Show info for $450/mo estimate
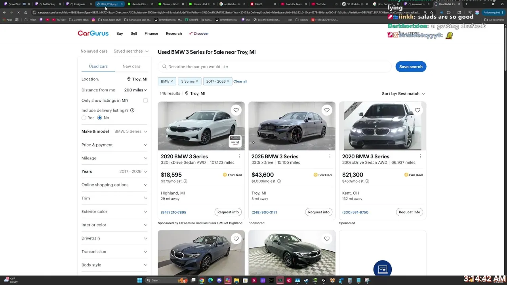The width and height of the screenshot is (507, 285). click(367, 181)
